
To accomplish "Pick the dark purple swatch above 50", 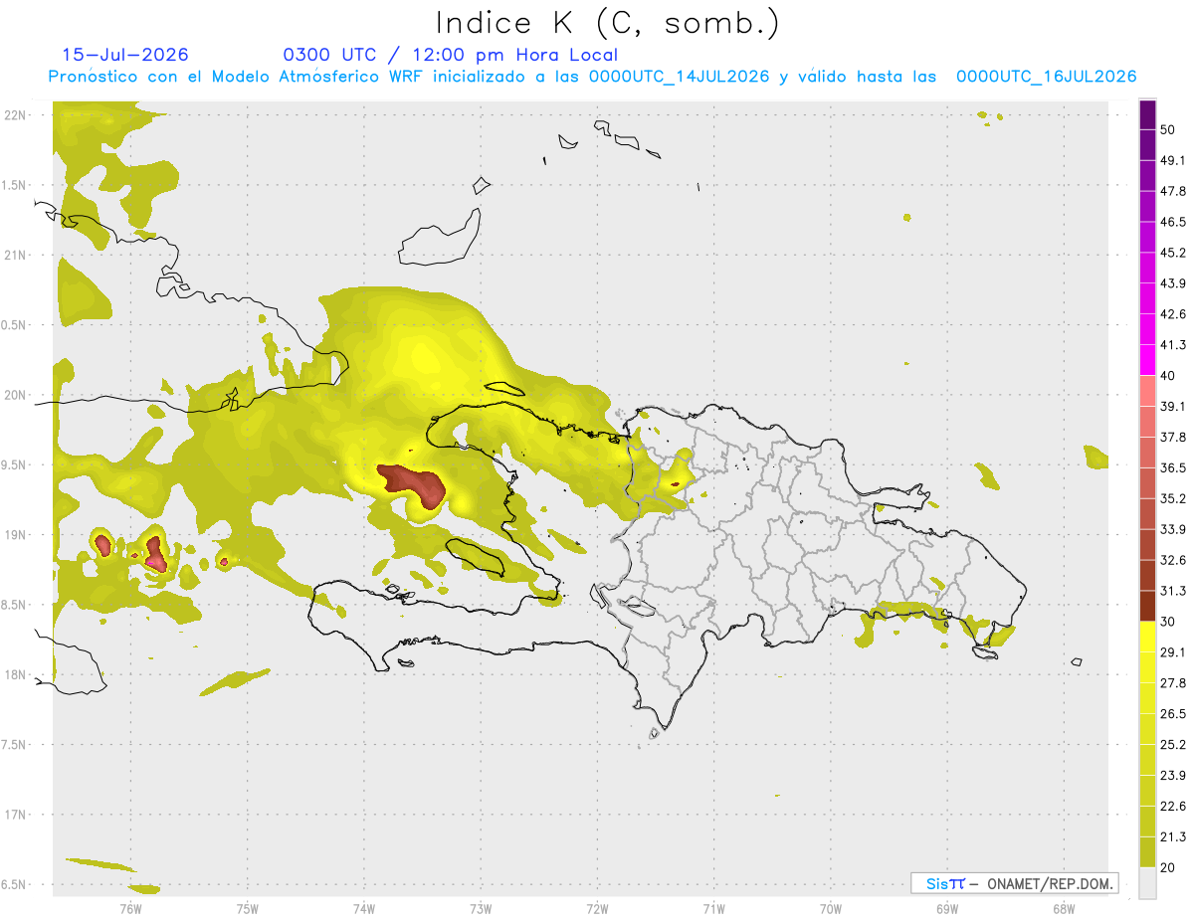I will point(1148,114).
